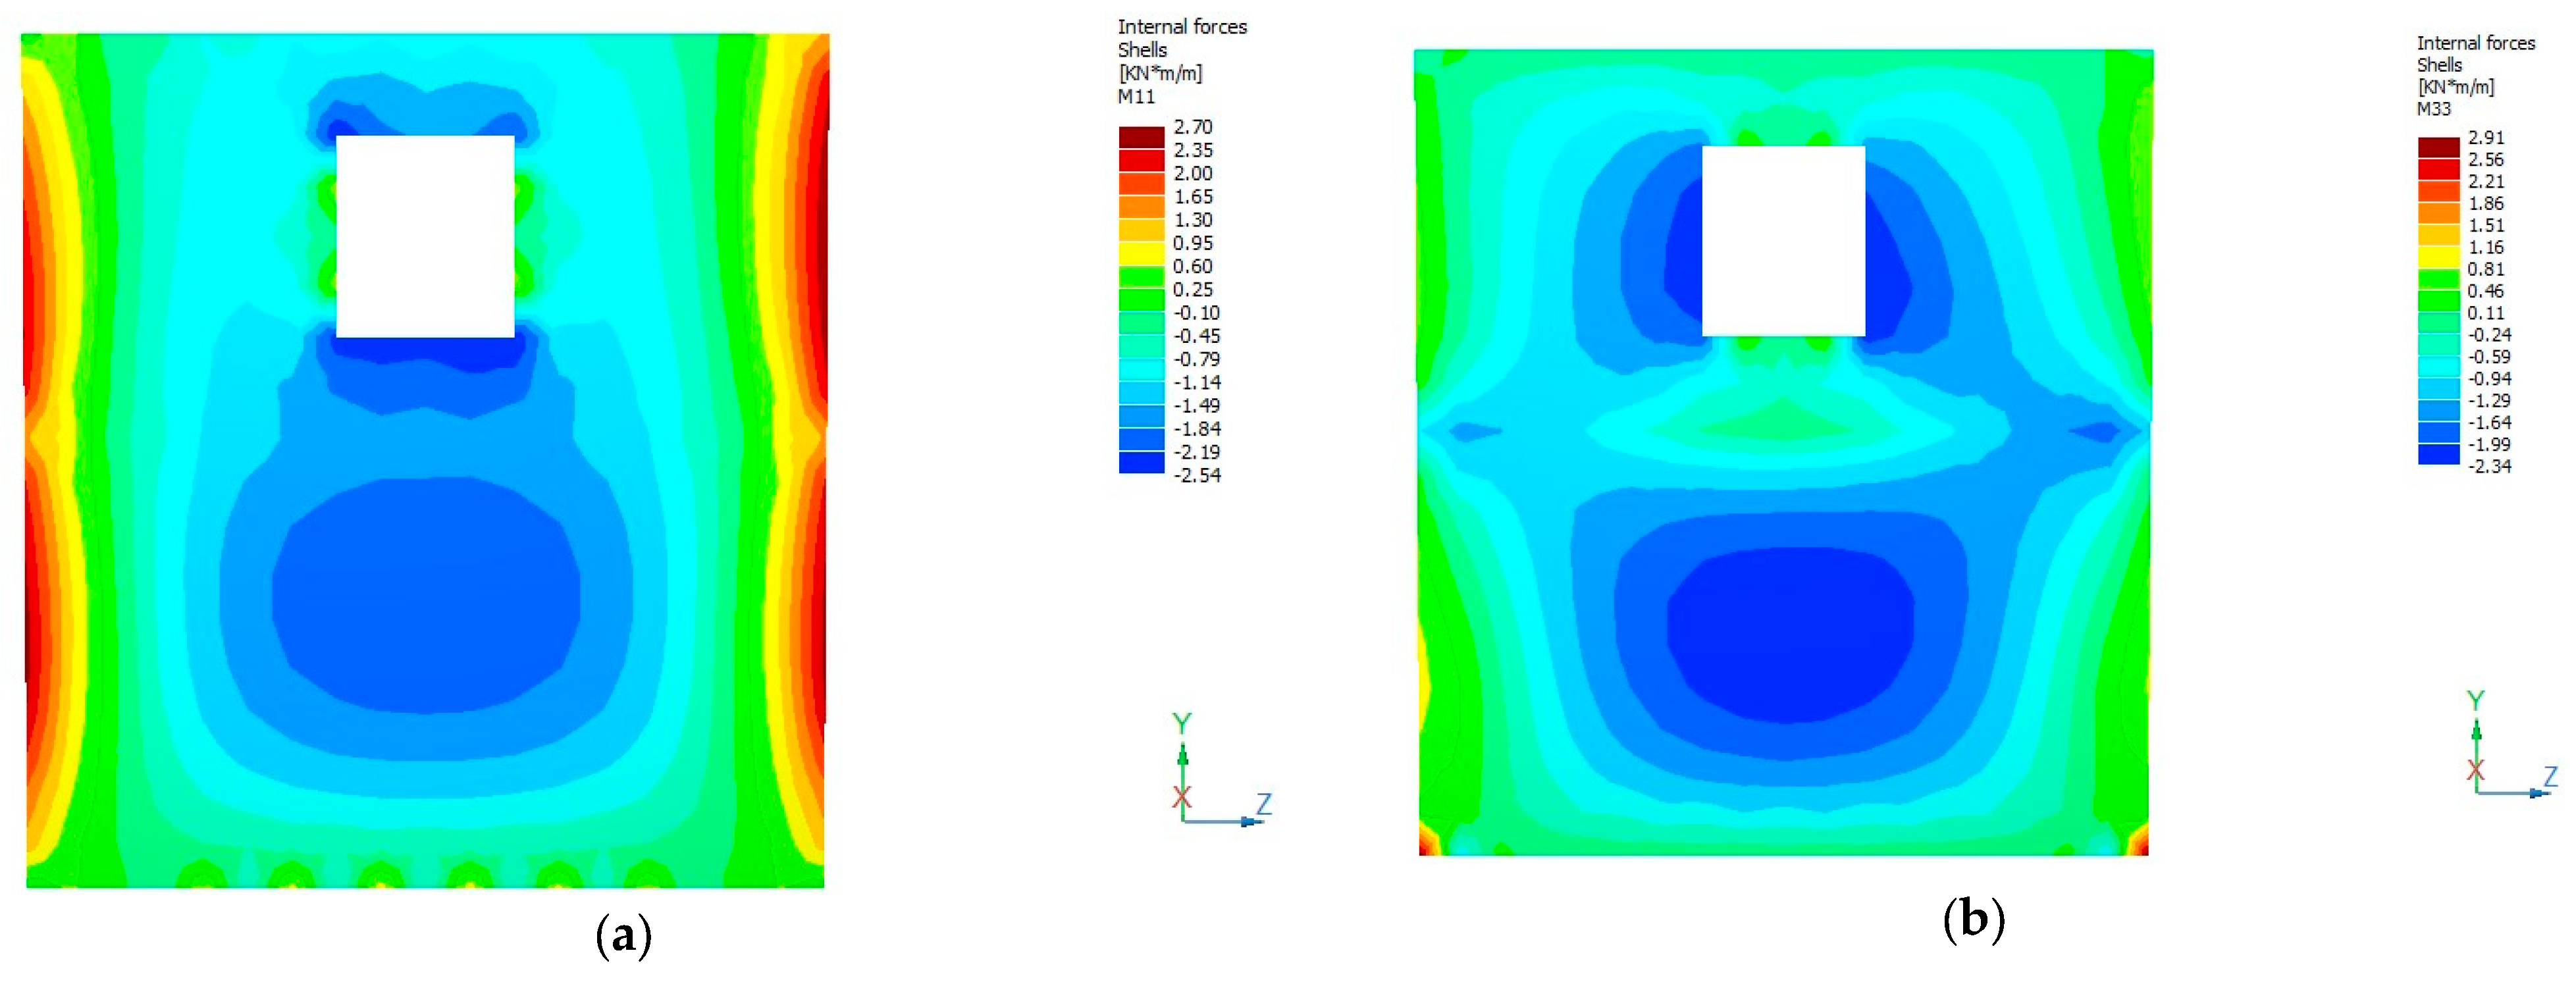The width and height of the screenshot is (2576, 986).
Task: Click the value 0.81 in the legend
Action: [x=2486, y=269]
